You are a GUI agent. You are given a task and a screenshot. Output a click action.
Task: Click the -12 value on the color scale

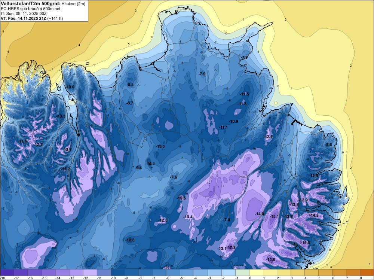coord(85,278)
